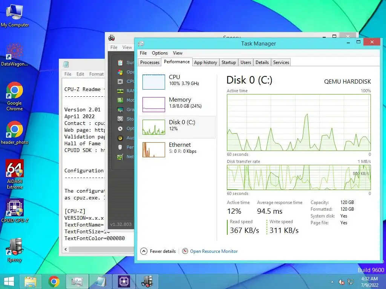This screenshot has height=289, width=386.
Task: Open the Notepad File menu
Action: [x=68, y=74]
